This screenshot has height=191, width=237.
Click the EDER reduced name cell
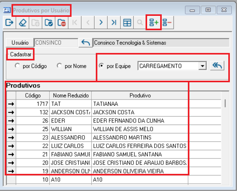tap(71, 121)
